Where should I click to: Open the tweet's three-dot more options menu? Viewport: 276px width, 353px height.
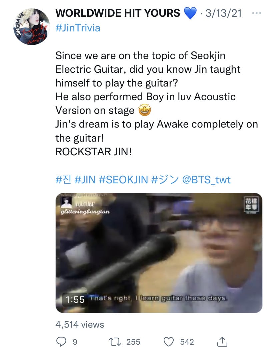[x=256, y=13]
